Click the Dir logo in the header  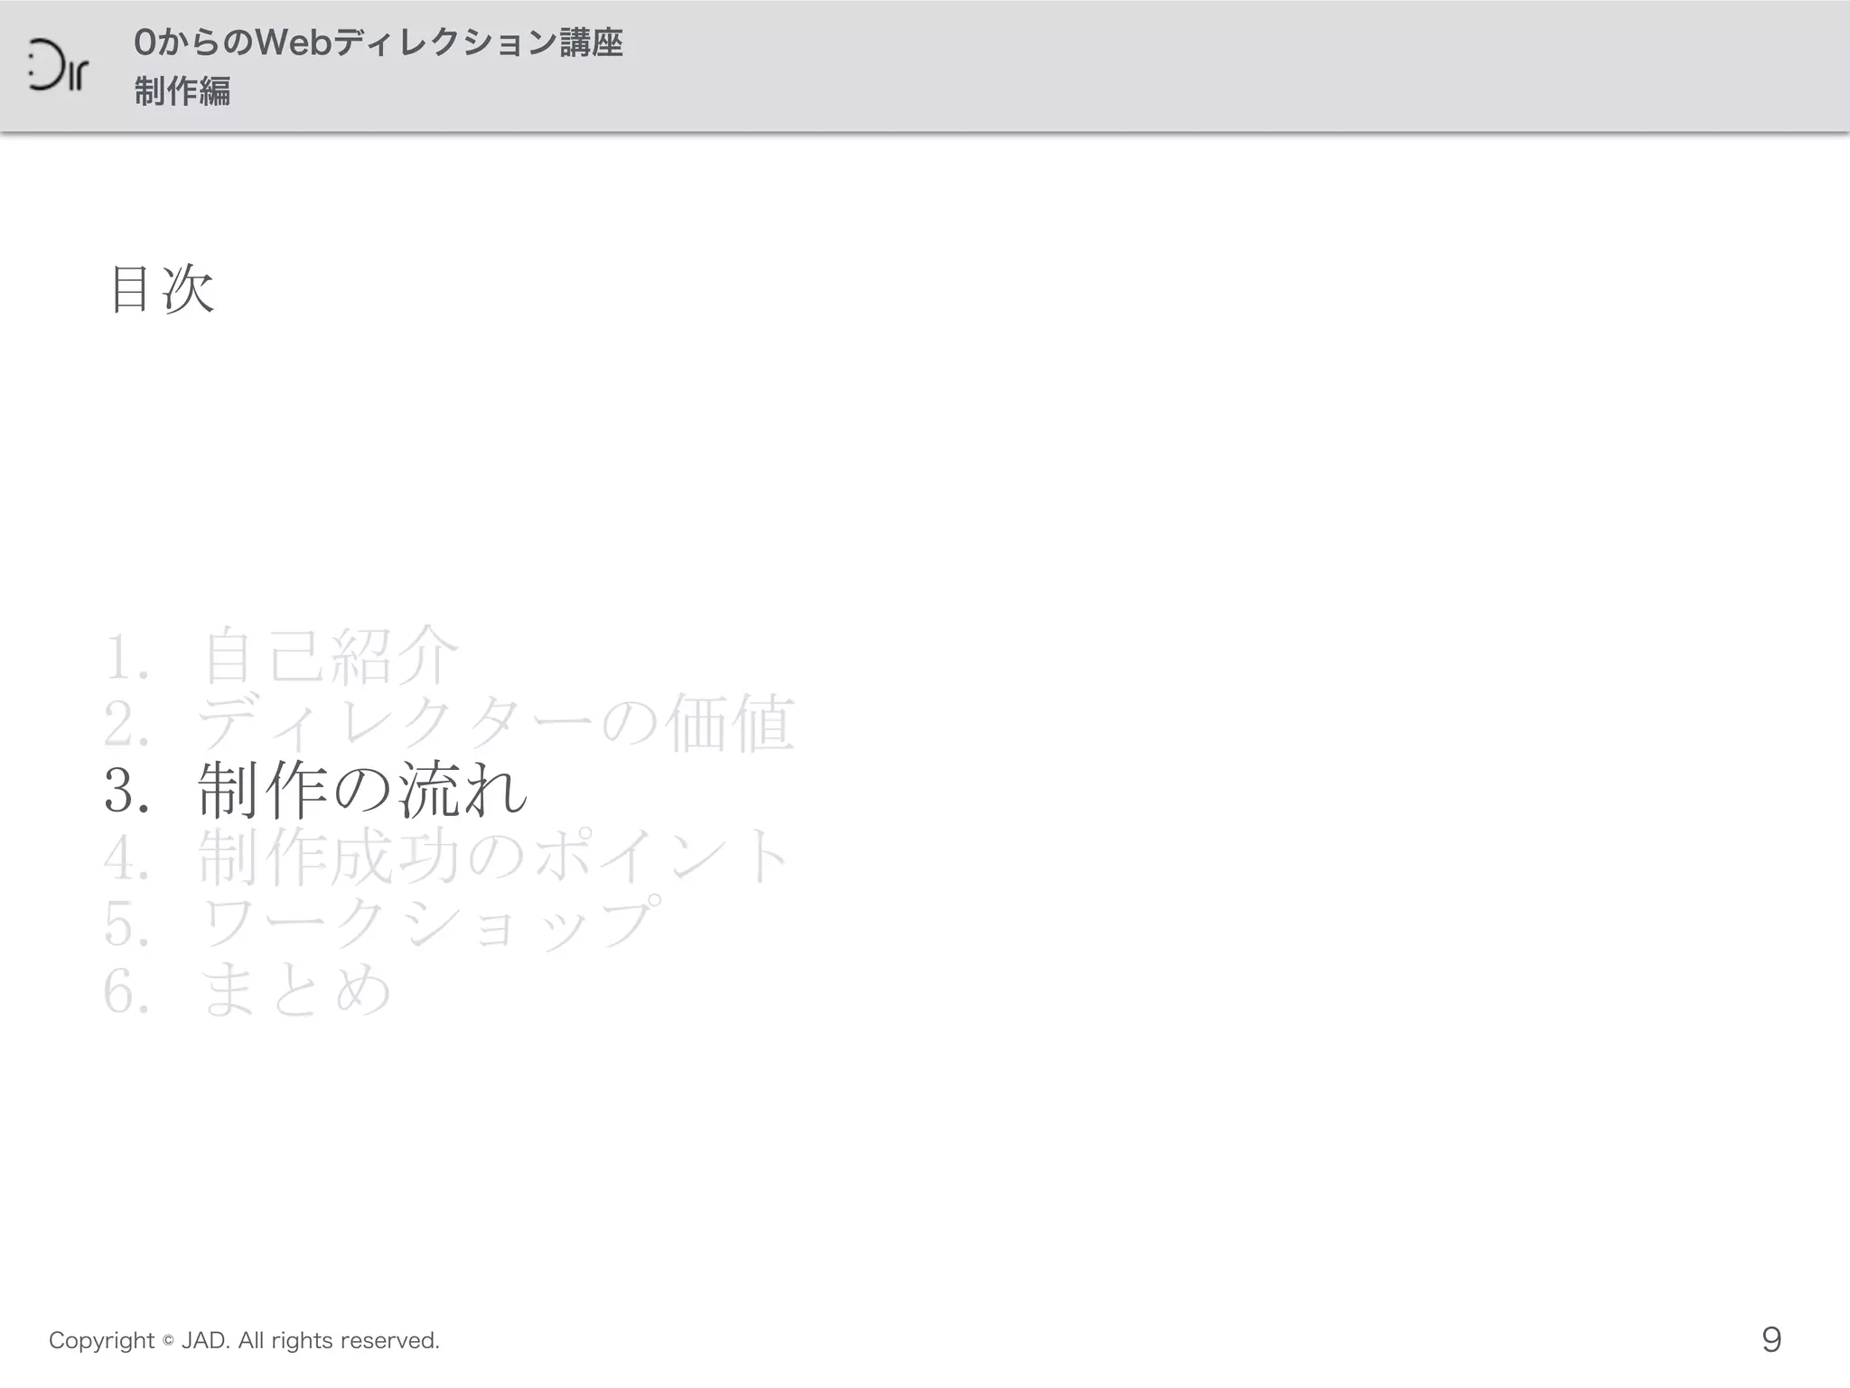coord(58,65)
